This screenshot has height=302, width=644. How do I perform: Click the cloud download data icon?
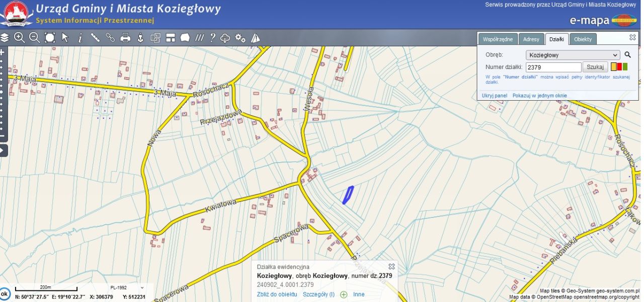(225, 38)
